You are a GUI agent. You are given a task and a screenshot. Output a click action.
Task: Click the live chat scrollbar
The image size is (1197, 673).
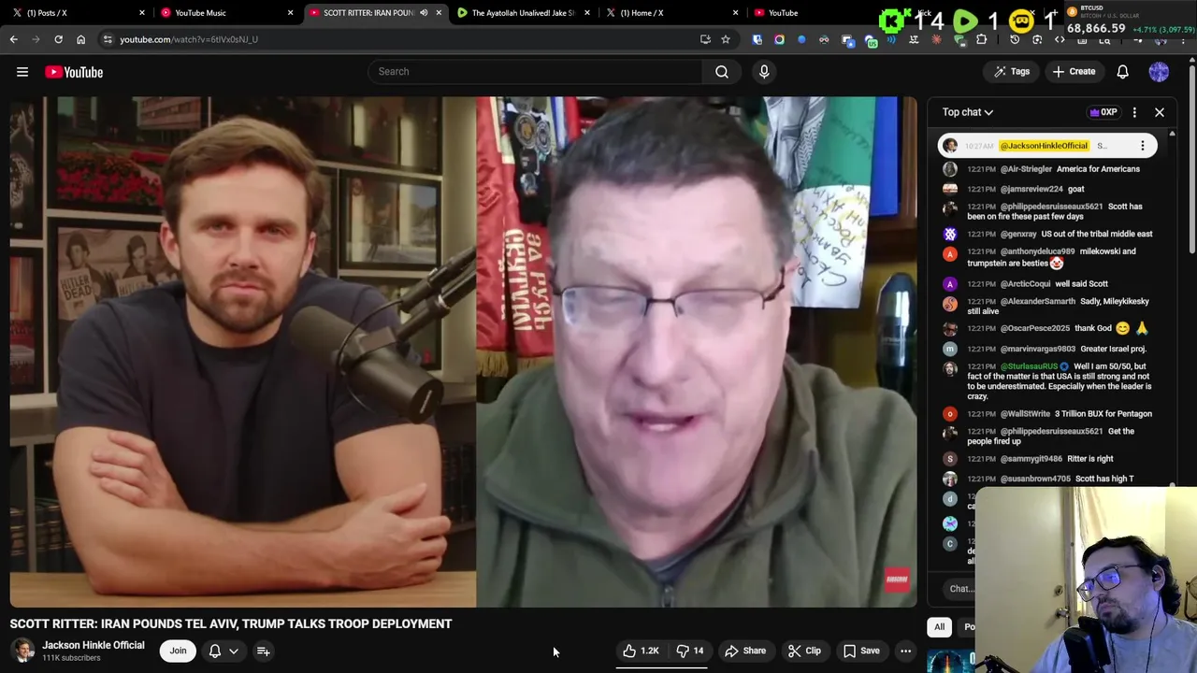[x=1172, y=308]
